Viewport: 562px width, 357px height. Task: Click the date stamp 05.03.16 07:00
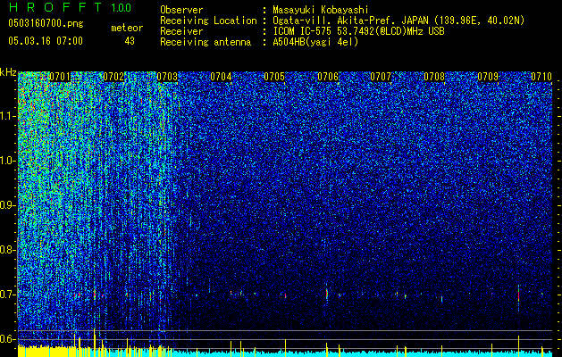coord(46,41)
